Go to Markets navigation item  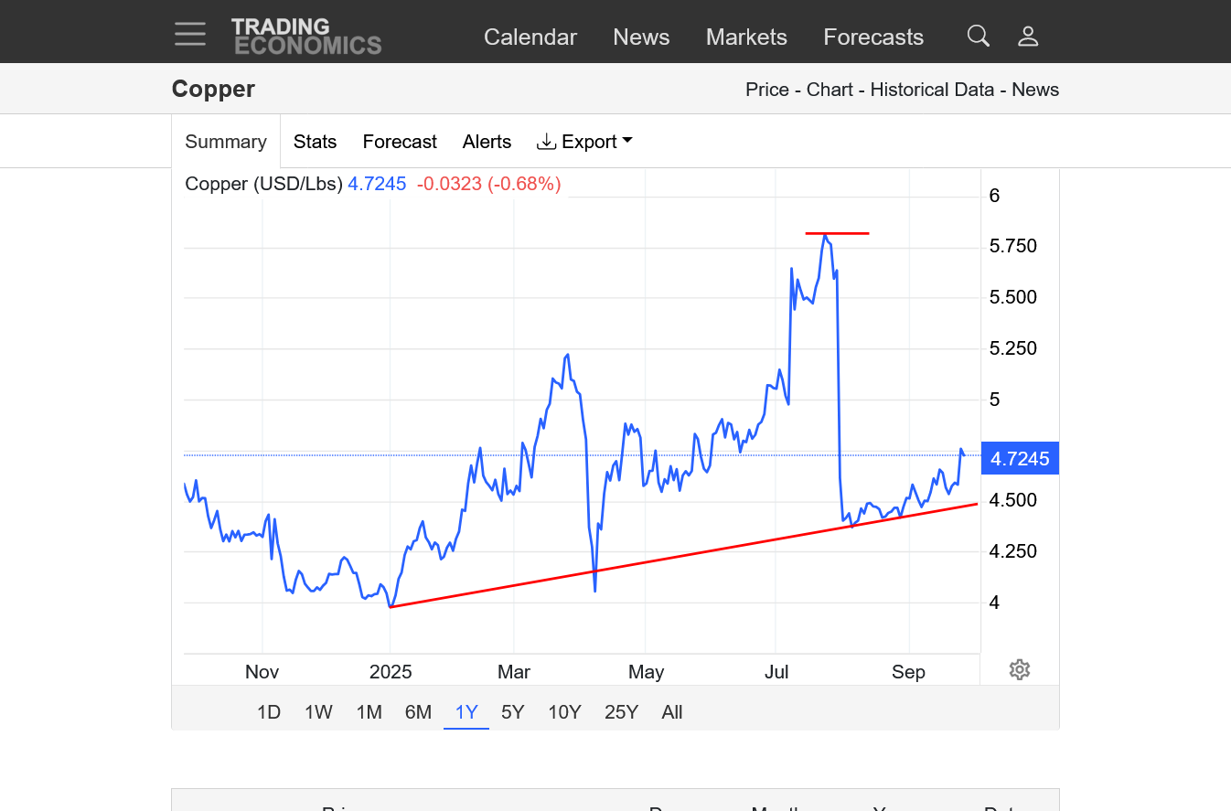[x=746, y=37]
